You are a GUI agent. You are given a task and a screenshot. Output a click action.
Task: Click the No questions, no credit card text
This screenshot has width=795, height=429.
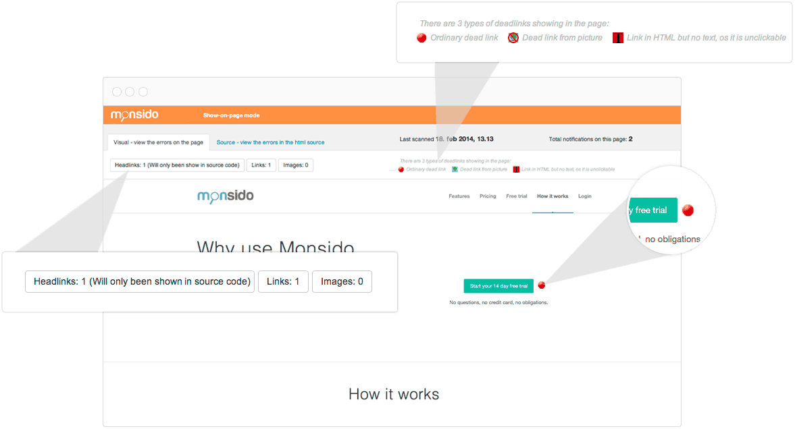click(498, 302)
